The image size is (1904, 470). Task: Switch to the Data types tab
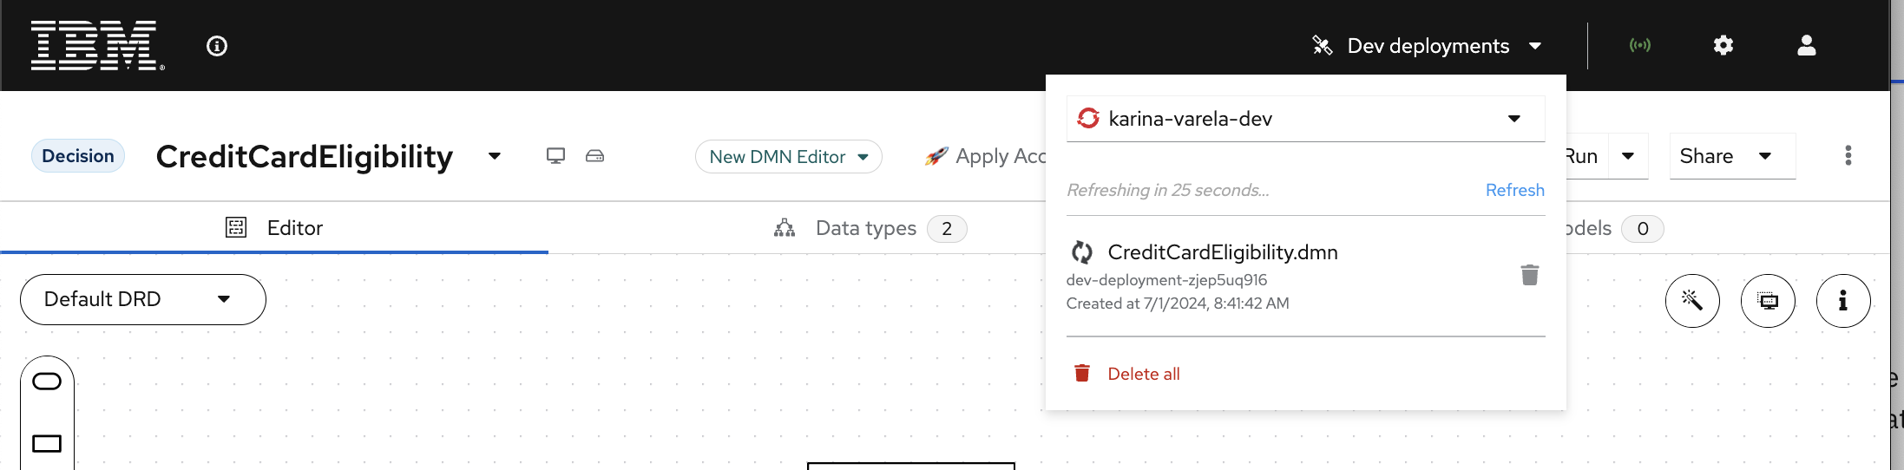(870, 228)
